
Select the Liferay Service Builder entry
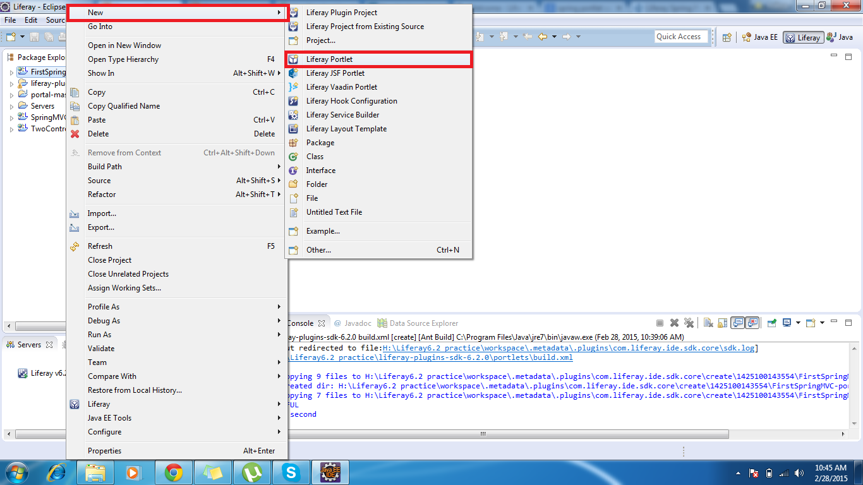(x=378, y=115)
